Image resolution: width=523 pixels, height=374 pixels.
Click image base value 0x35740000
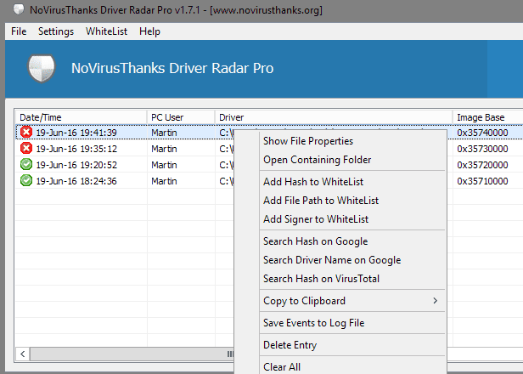click(482, 133)
